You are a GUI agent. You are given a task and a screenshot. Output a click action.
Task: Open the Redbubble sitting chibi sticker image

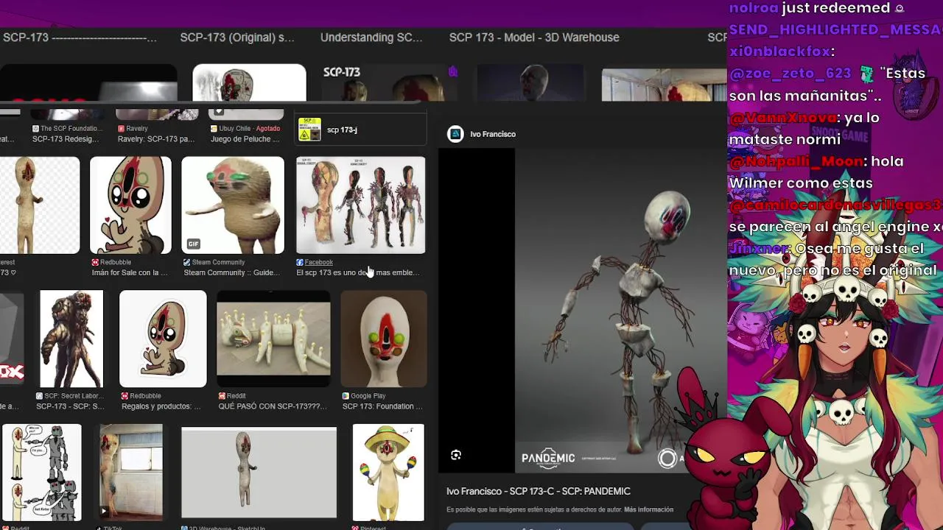click(163, 339)
